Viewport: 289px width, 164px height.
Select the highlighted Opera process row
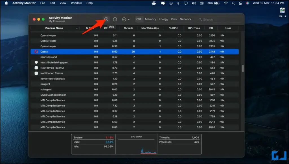[x=113, y=51]
